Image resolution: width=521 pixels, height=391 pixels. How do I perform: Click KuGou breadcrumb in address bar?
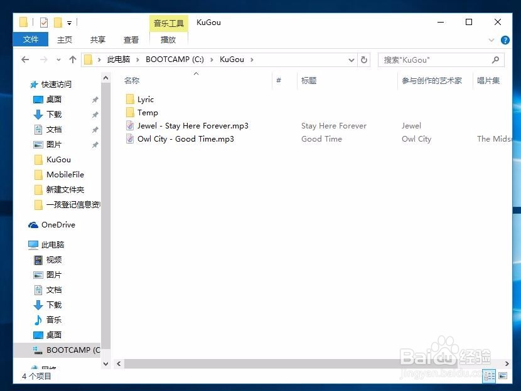click(232, 60)
